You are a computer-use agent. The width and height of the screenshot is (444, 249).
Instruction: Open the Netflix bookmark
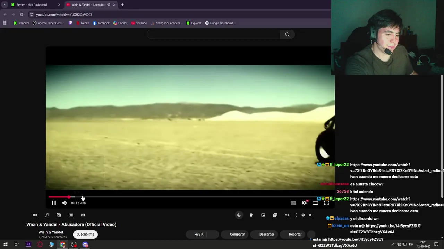(82, 23)
